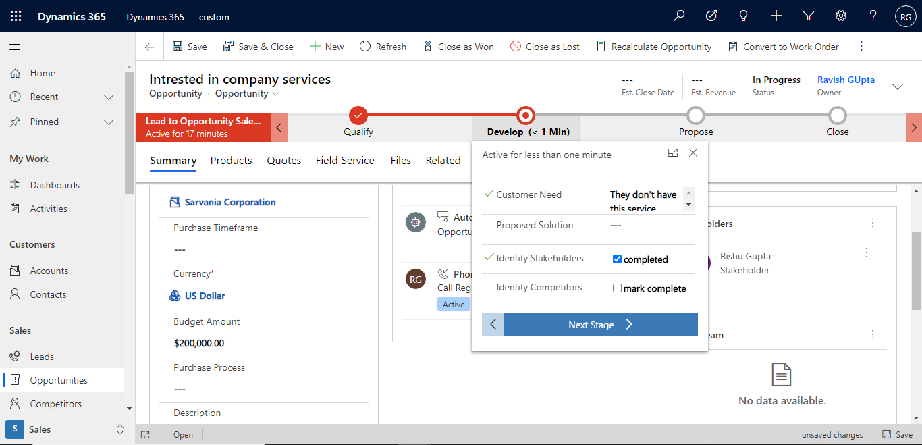
Task: Uncheck Identify Stakeholders completed checkbox
Action: [617, 259]
